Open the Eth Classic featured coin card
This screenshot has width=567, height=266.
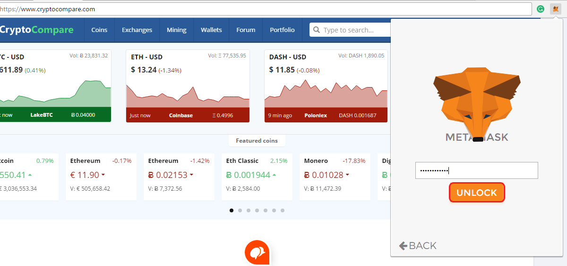click(x=257, y=177)
